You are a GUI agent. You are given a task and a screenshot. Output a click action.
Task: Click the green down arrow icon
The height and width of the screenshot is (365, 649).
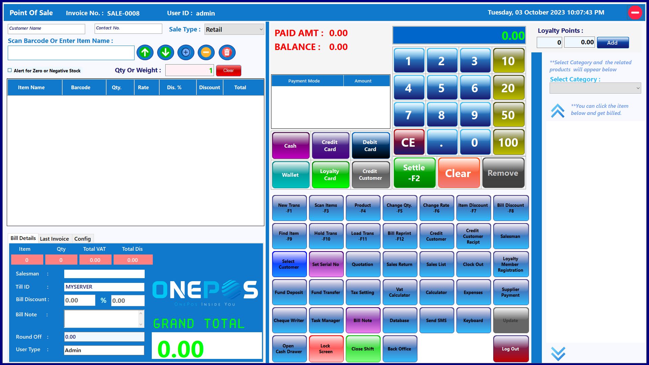point(165,52)
